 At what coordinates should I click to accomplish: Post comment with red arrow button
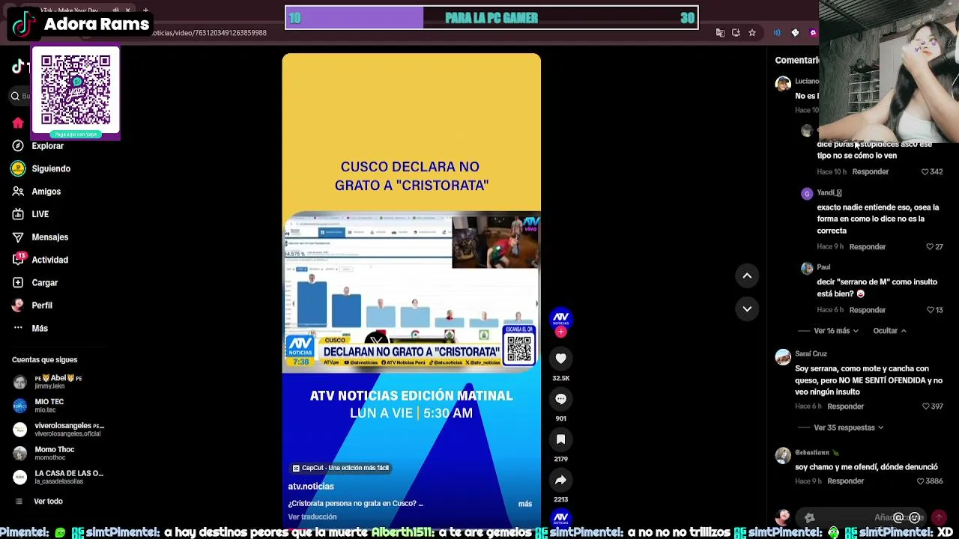pos(938,517)
